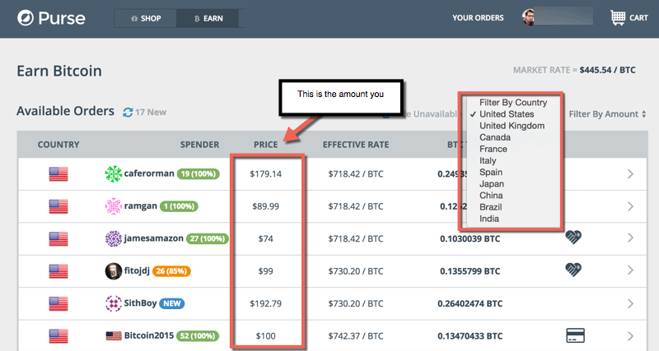Open fitojdj spender profile name
This screenshot has width=659, height=351.
coord(137,270)
